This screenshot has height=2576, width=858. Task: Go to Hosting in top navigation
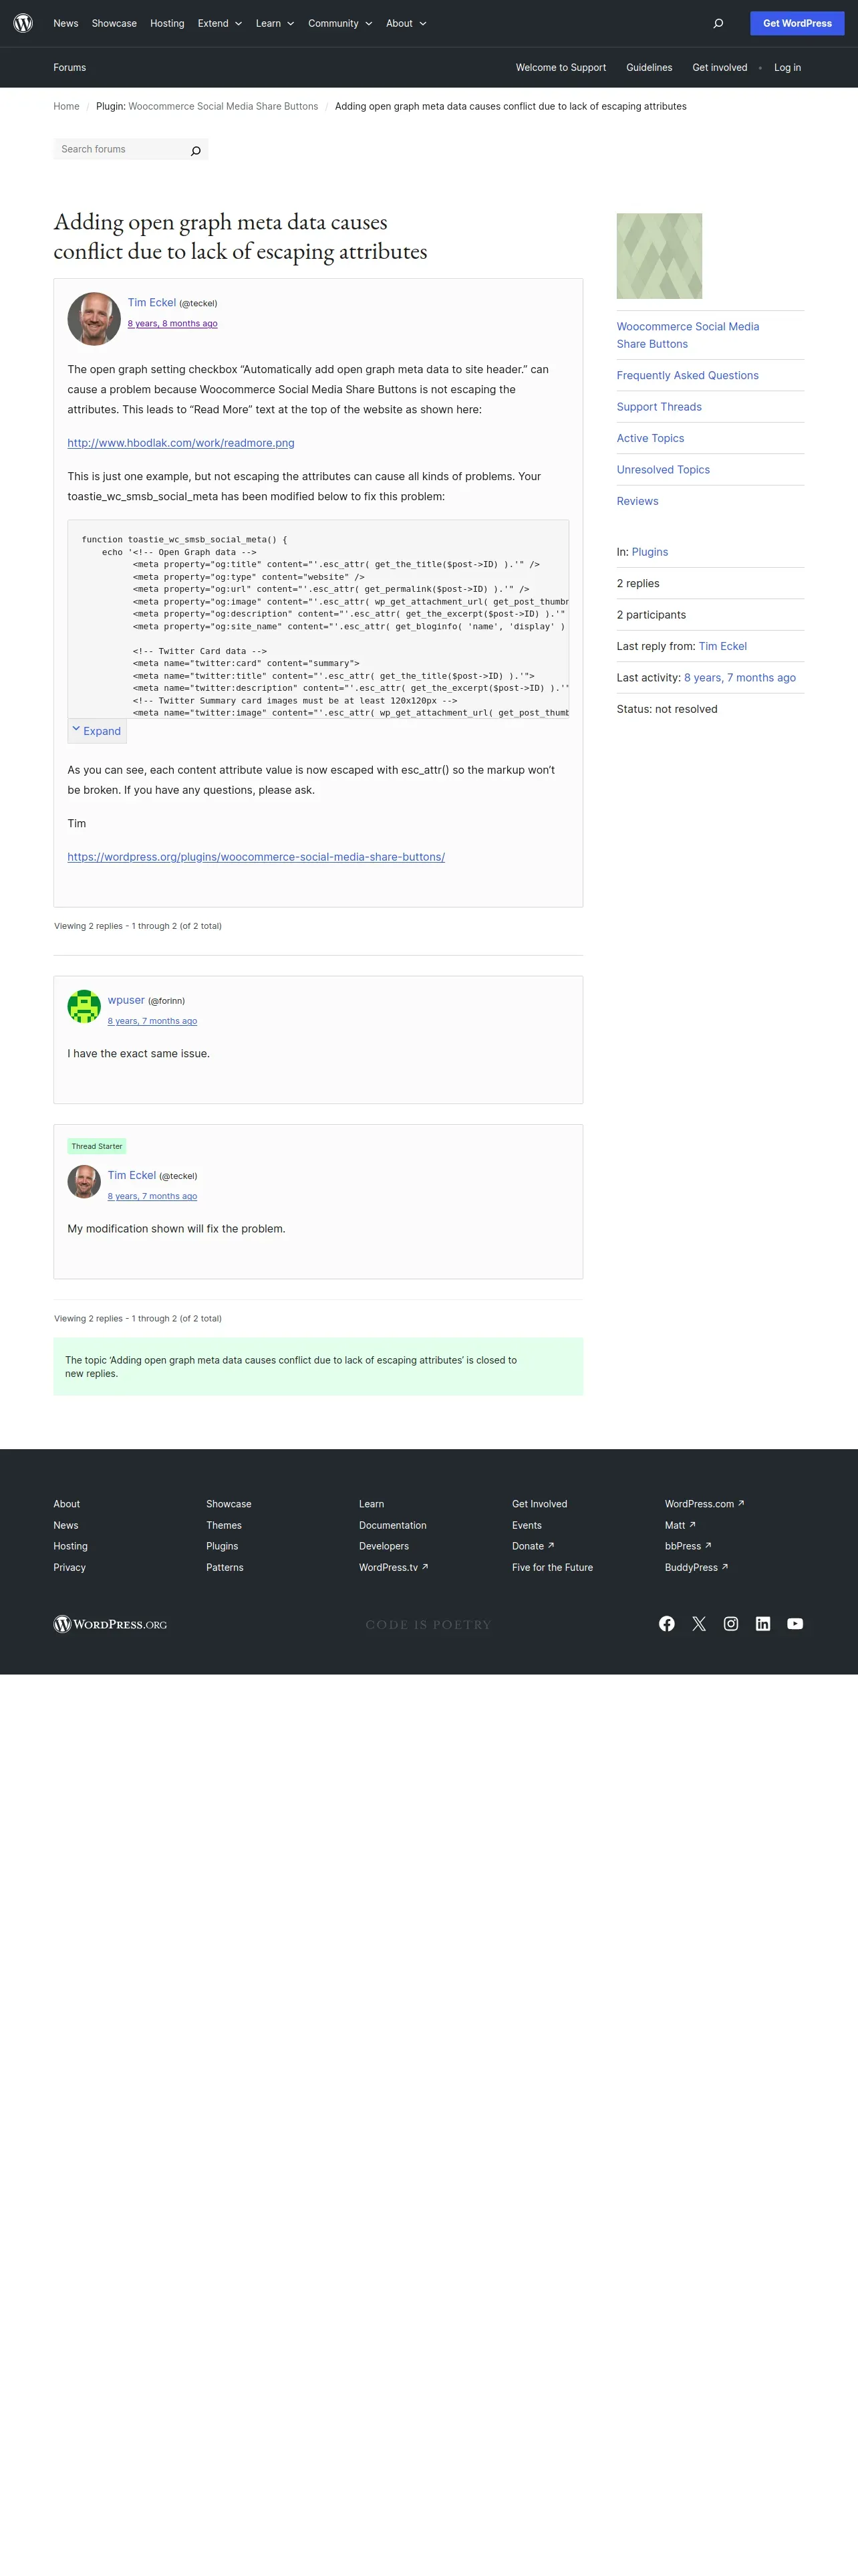pyautogui.click(x=167, y=23)
